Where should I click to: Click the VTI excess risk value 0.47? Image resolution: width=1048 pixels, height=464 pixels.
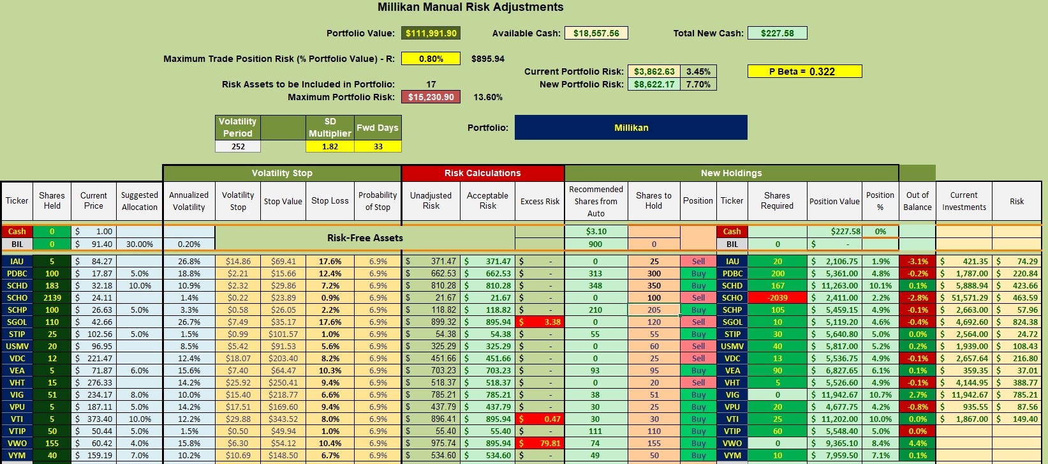tap(540, 419)
